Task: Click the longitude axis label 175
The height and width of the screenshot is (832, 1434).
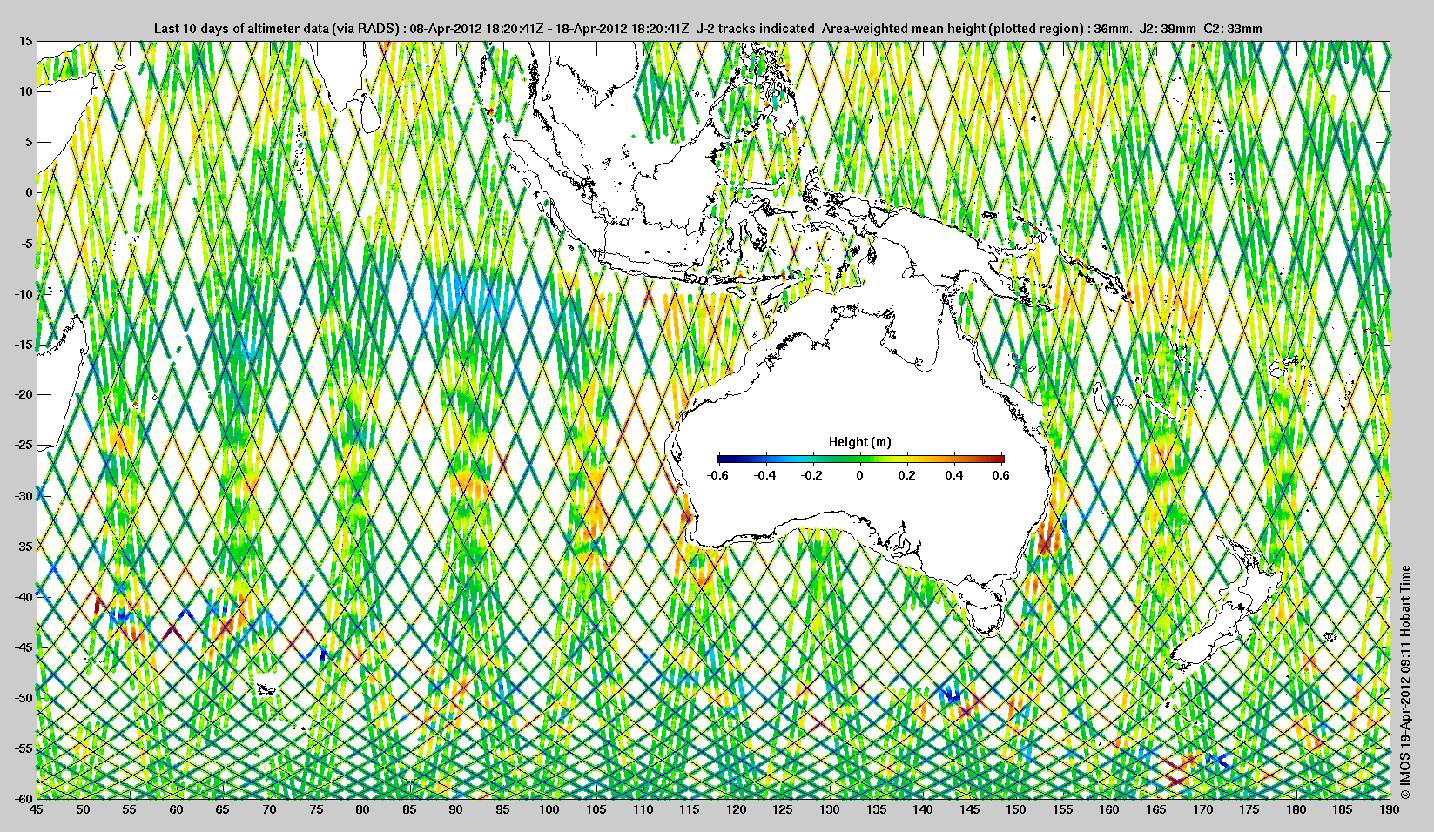Action: 1249,809
